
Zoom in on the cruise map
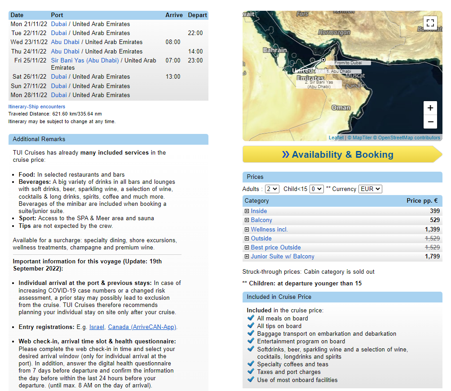430,108
